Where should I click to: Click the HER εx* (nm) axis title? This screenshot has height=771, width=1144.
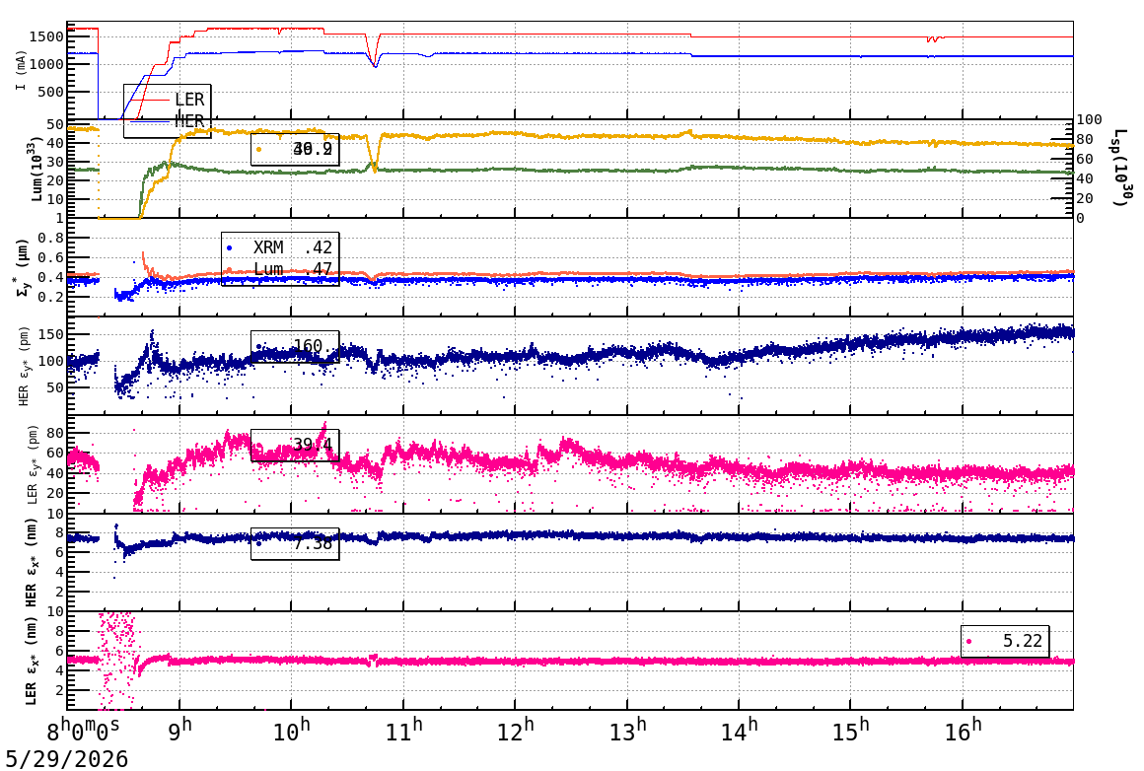coord(33,563)
